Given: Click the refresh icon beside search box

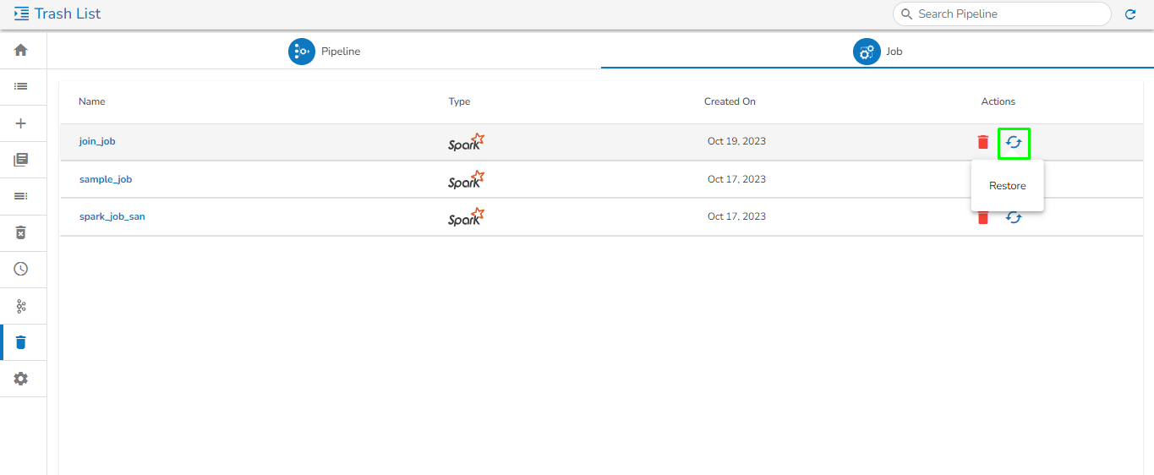Looking at the screenshot, I should point(1130,14).
